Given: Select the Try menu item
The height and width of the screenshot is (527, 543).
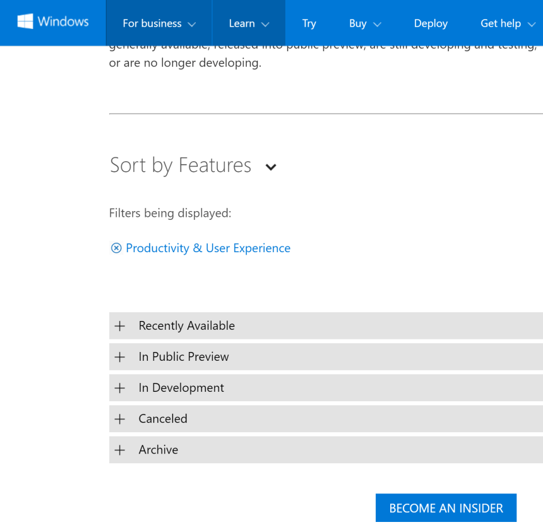Looking at the screenshot, I should pyautogui.click(x=309, y=23).
